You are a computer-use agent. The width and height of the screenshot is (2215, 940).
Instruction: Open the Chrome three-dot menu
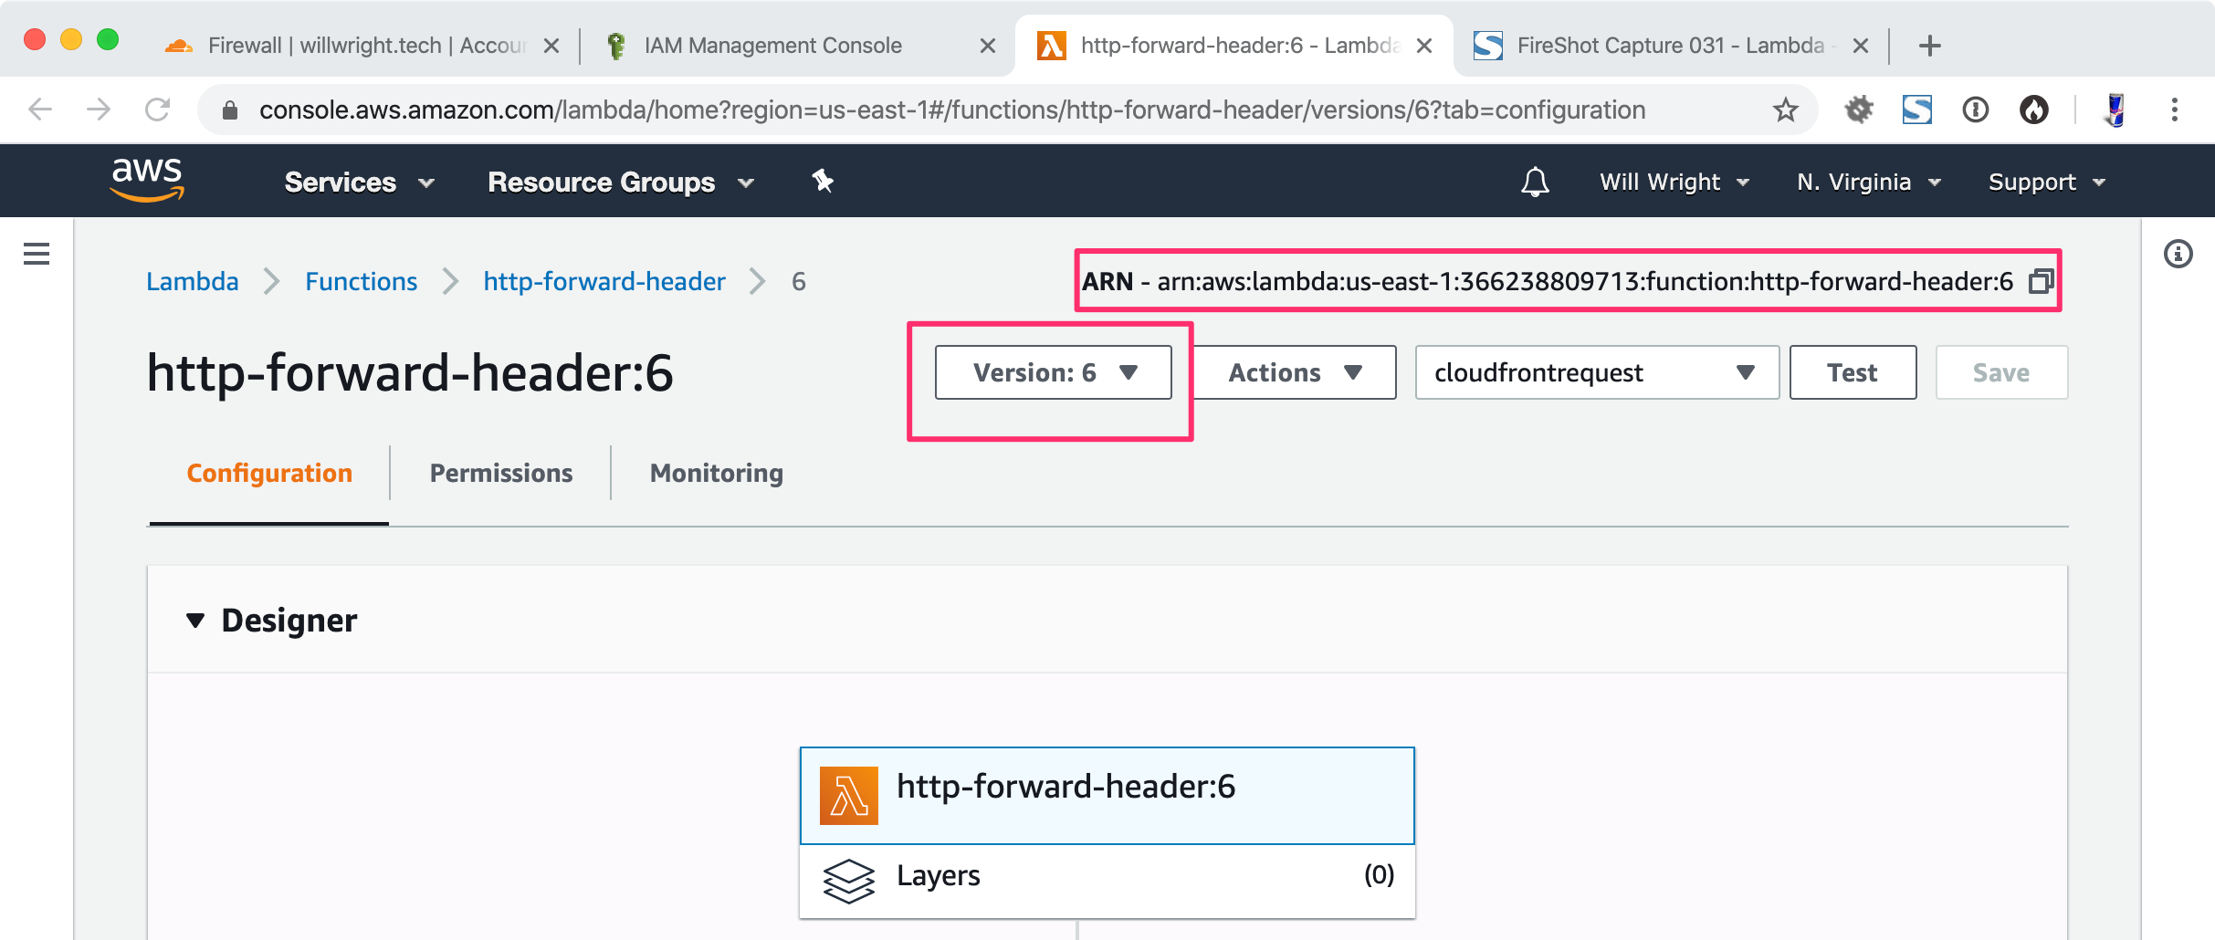tap(2175, 110)
